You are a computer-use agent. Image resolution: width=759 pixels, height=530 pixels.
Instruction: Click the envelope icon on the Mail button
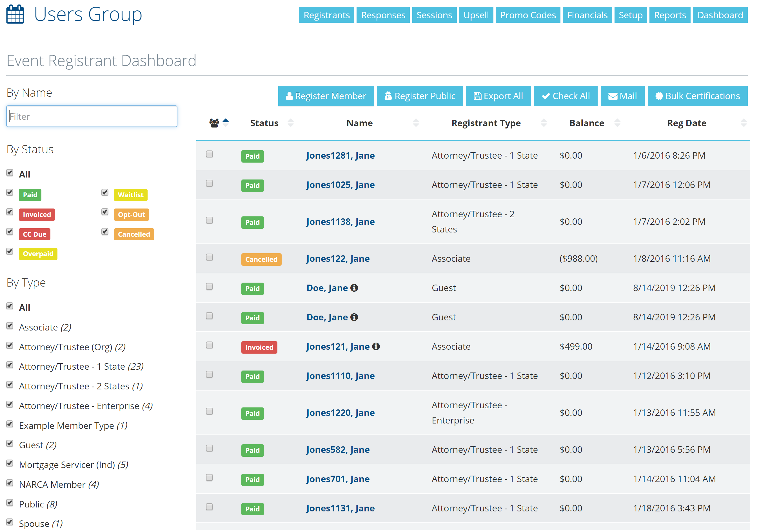[x=612, y=96]
